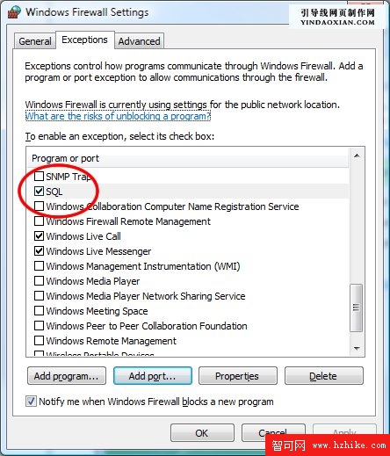Click the Add program button
The width and height of the screenshot is (390, 456).
coord(67,376)
